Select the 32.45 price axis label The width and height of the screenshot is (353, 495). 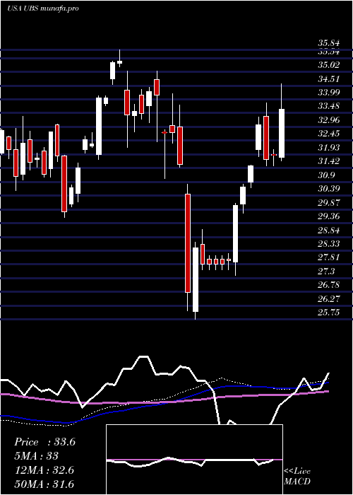(x=329, y=134)
